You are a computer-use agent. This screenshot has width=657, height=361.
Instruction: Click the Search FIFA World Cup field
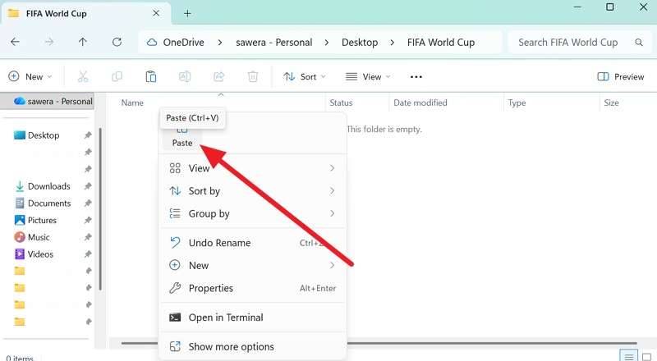(578, 43)
